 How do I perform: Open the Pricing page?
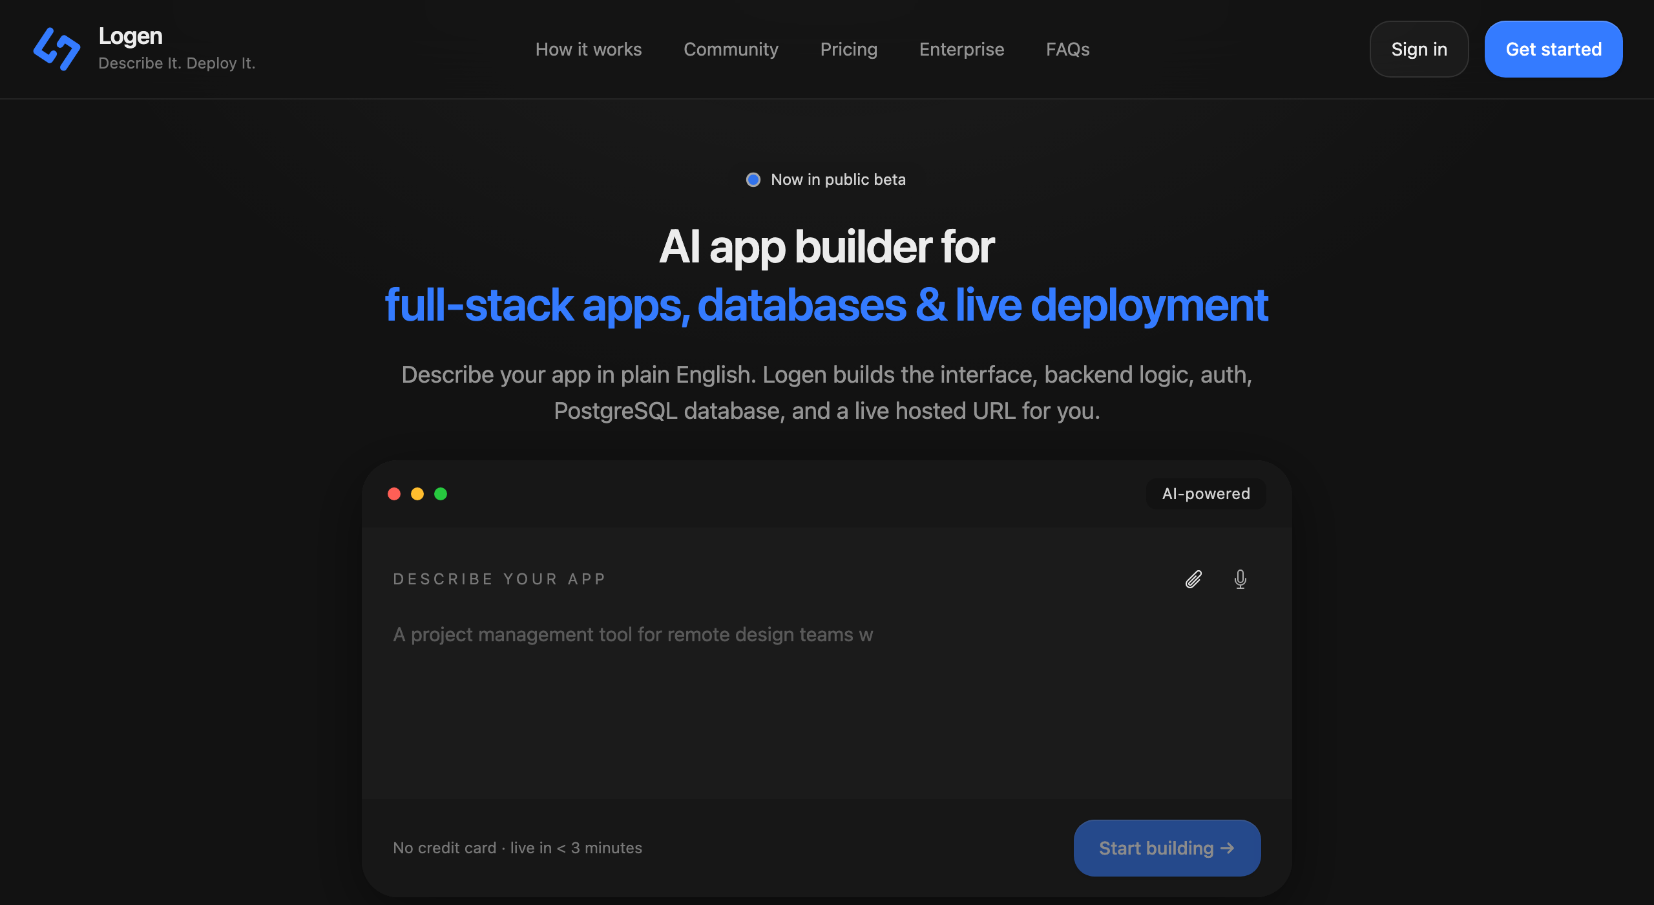(x=849, y=49)
